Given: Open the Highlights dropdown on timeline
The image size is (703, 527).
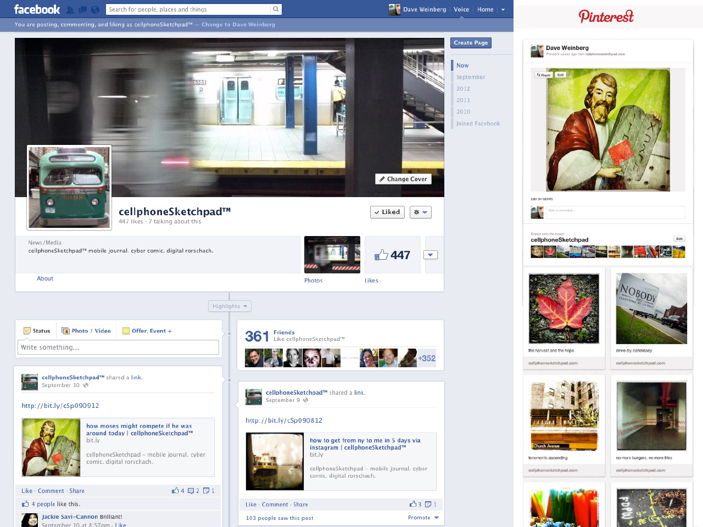Looking at the screenshot, I should 230,306.
